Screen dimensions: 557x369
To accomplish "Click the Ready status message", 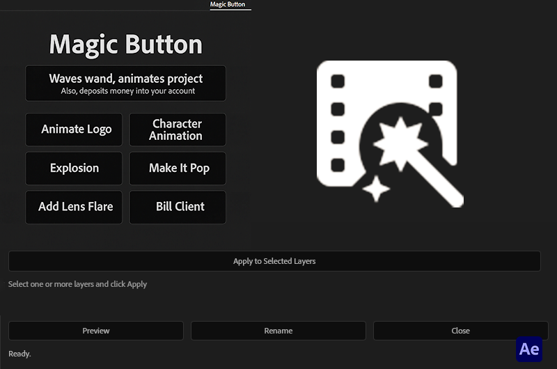I will 19,354.
